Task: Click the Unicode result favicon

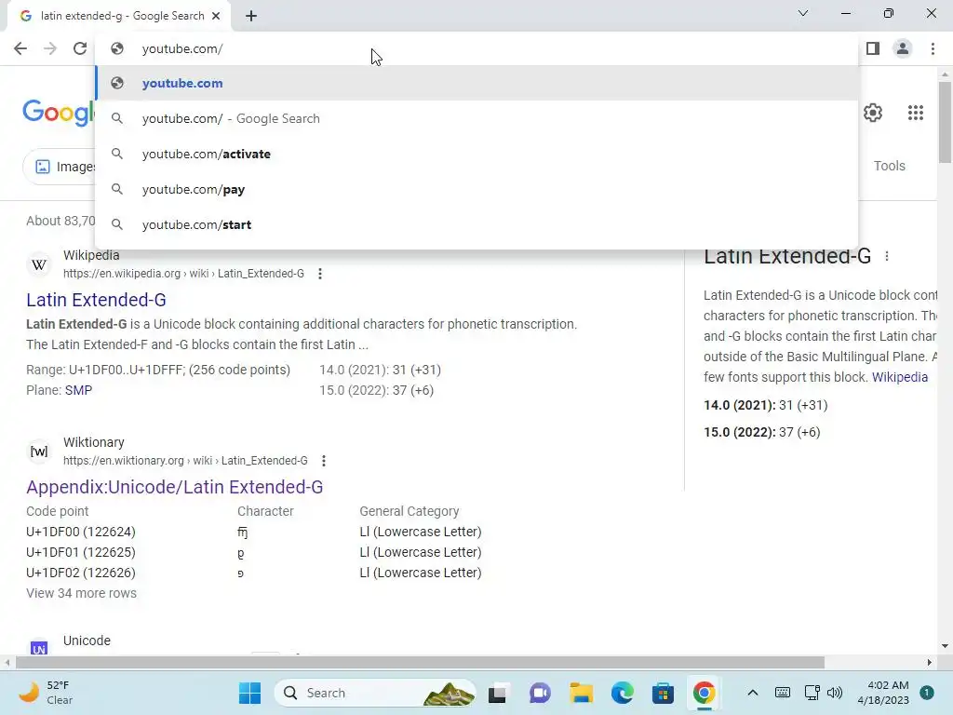Action: click(x=39, y=649)
